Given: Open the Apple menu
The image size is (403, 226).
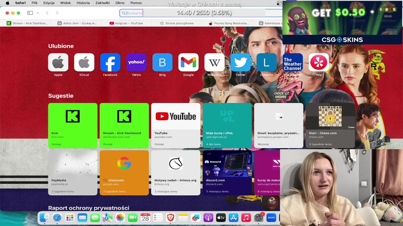Looking at the screenshot, I should click(x=8, y=3).
